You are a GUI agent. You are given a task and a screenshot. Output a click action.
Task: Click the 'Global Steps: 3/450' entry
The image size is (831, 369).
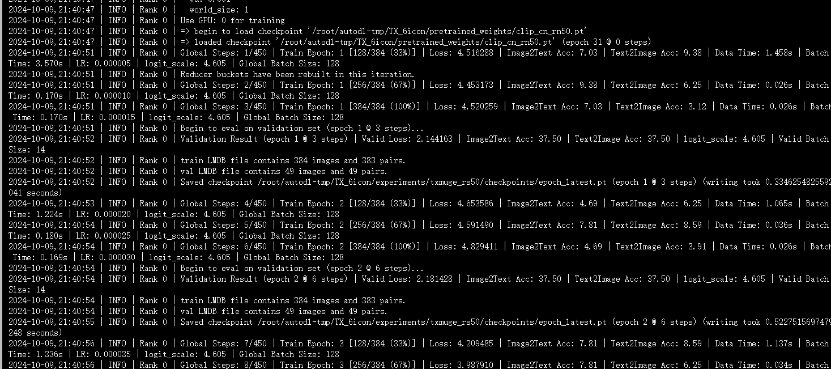click(x=223, y=107)
